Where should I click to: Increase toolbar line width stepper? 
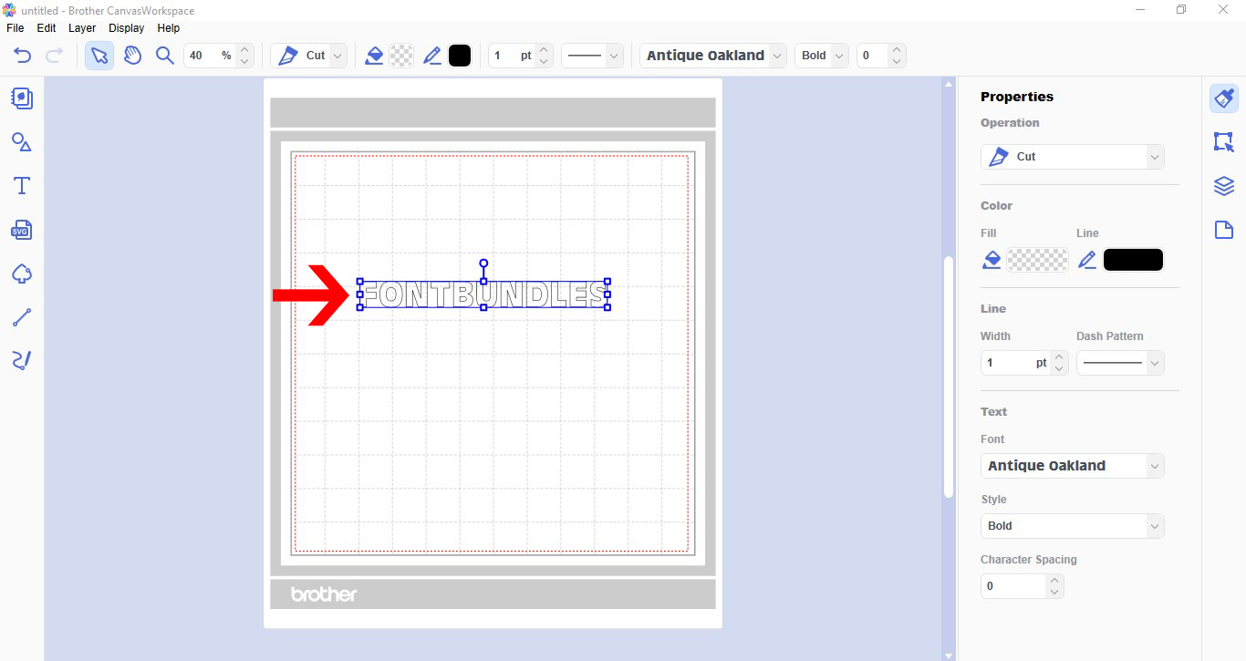(x=544, y=49)
